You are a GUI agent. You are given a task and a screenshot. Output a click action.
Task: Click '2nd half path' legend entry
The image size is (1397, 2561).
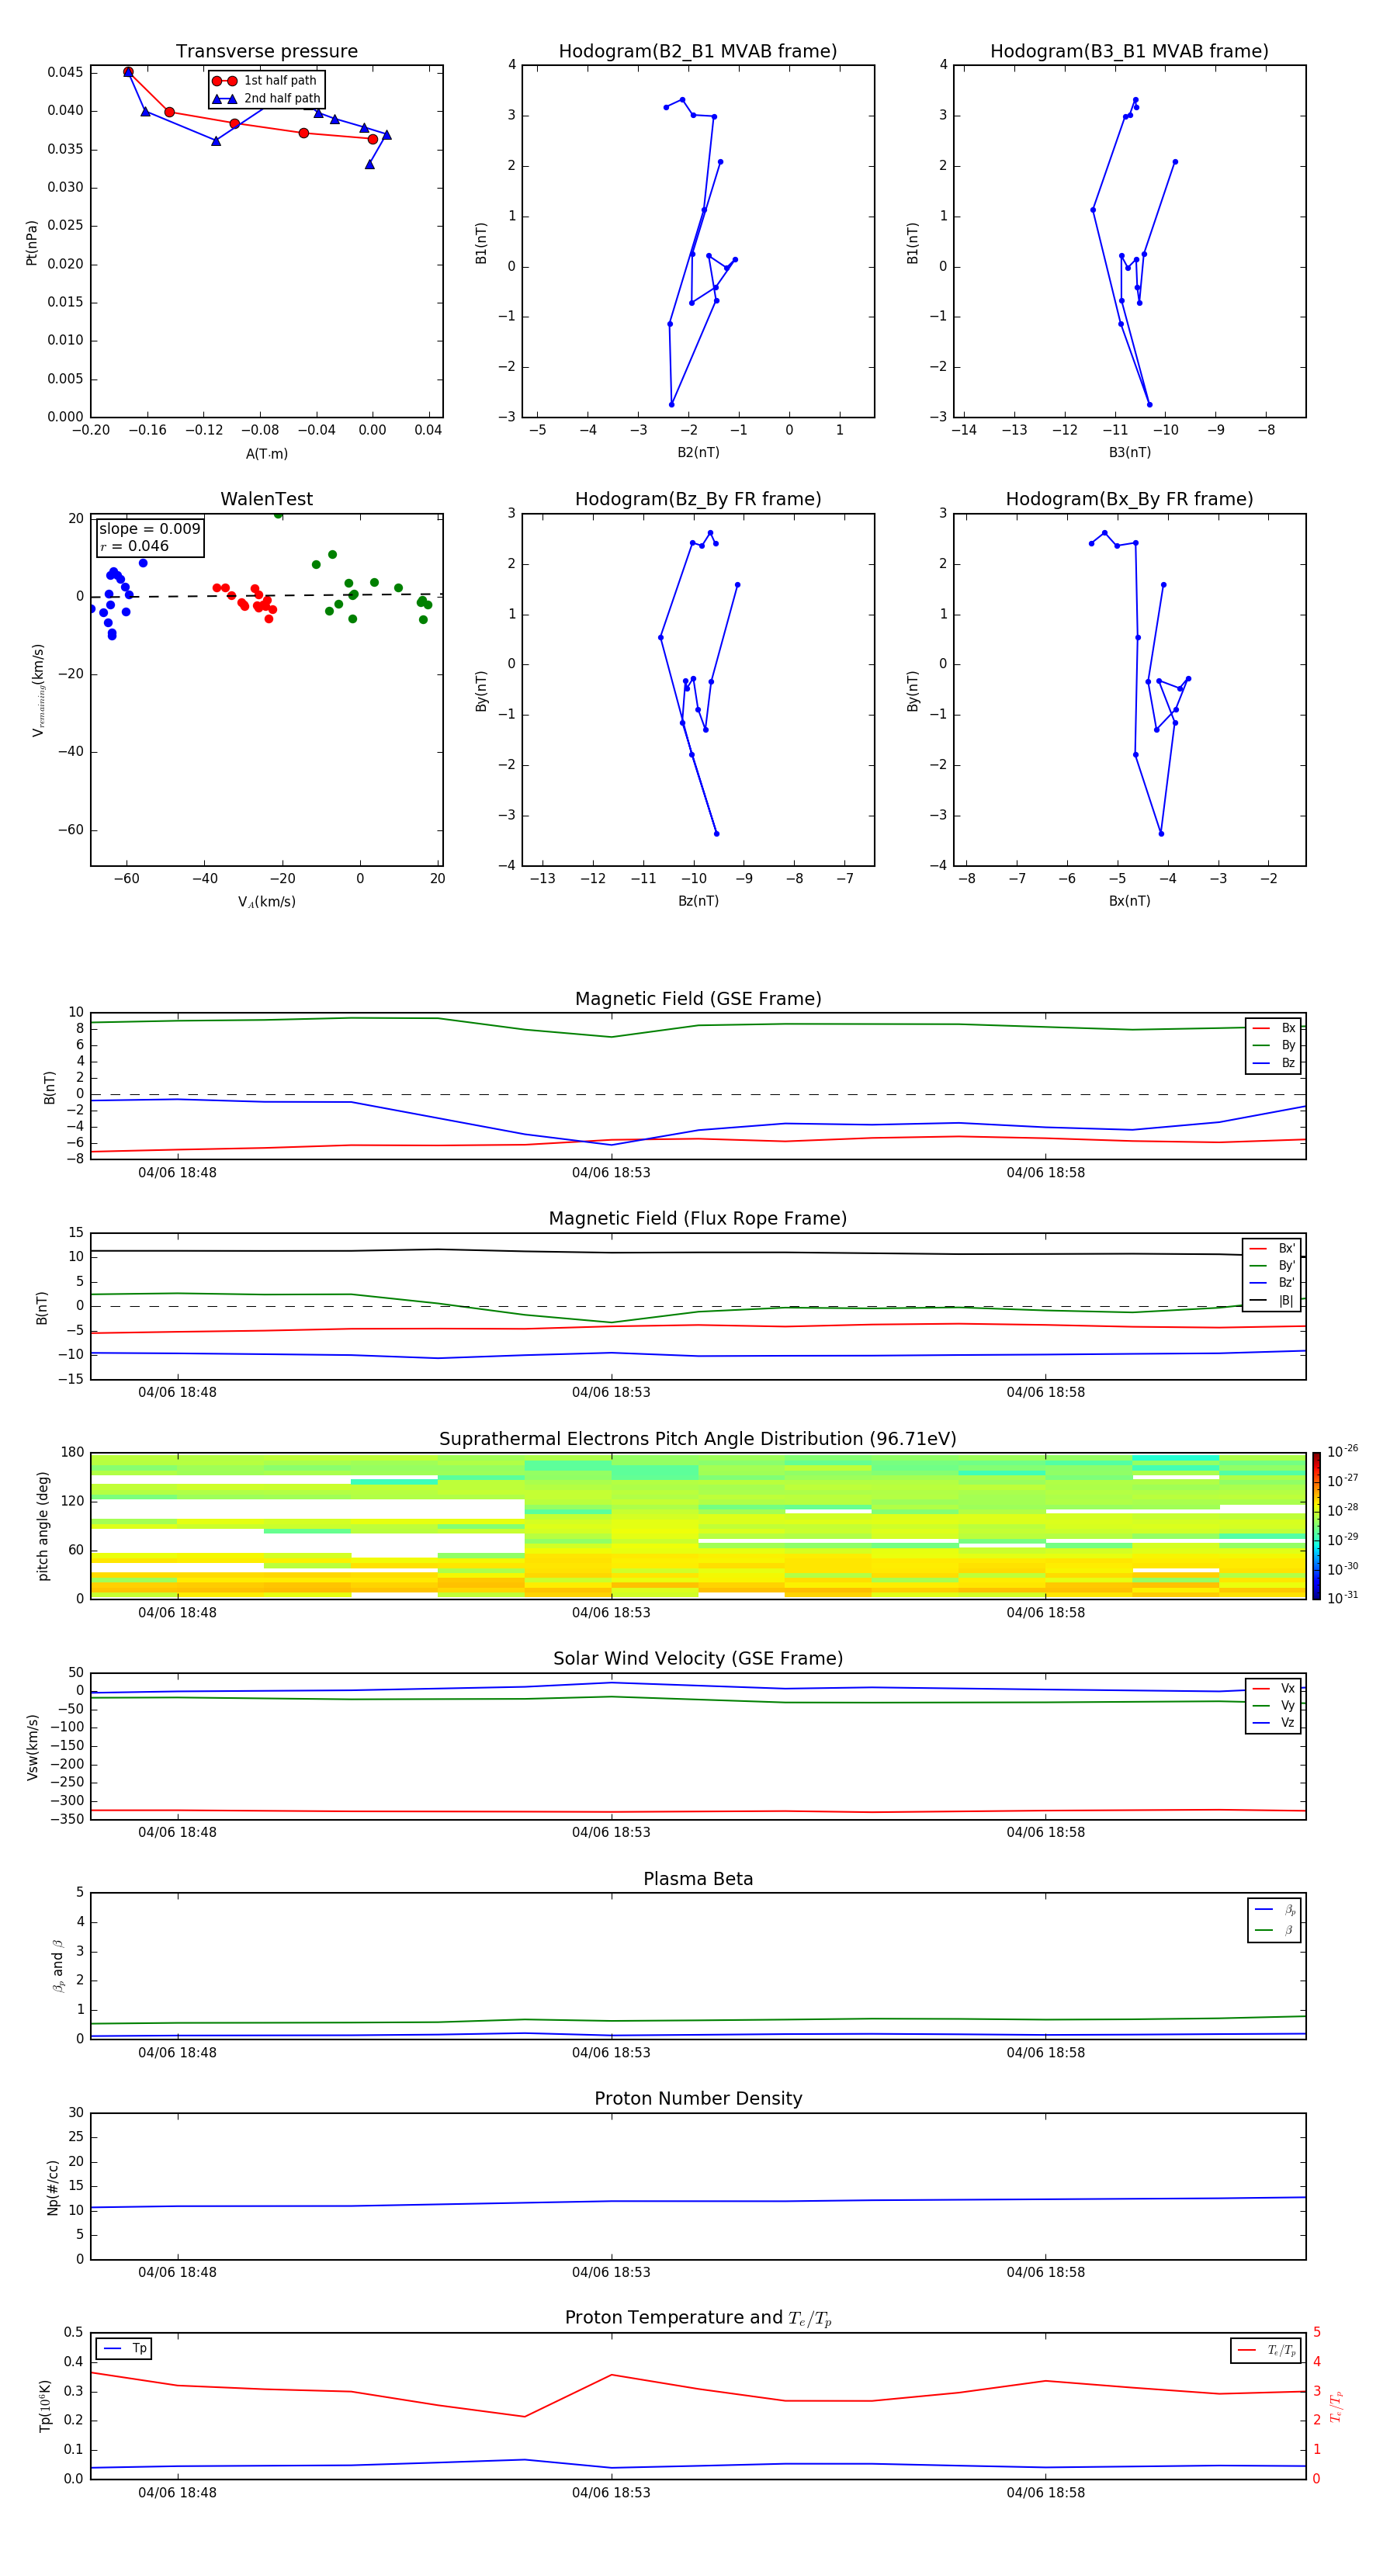(x=266, y=99)
